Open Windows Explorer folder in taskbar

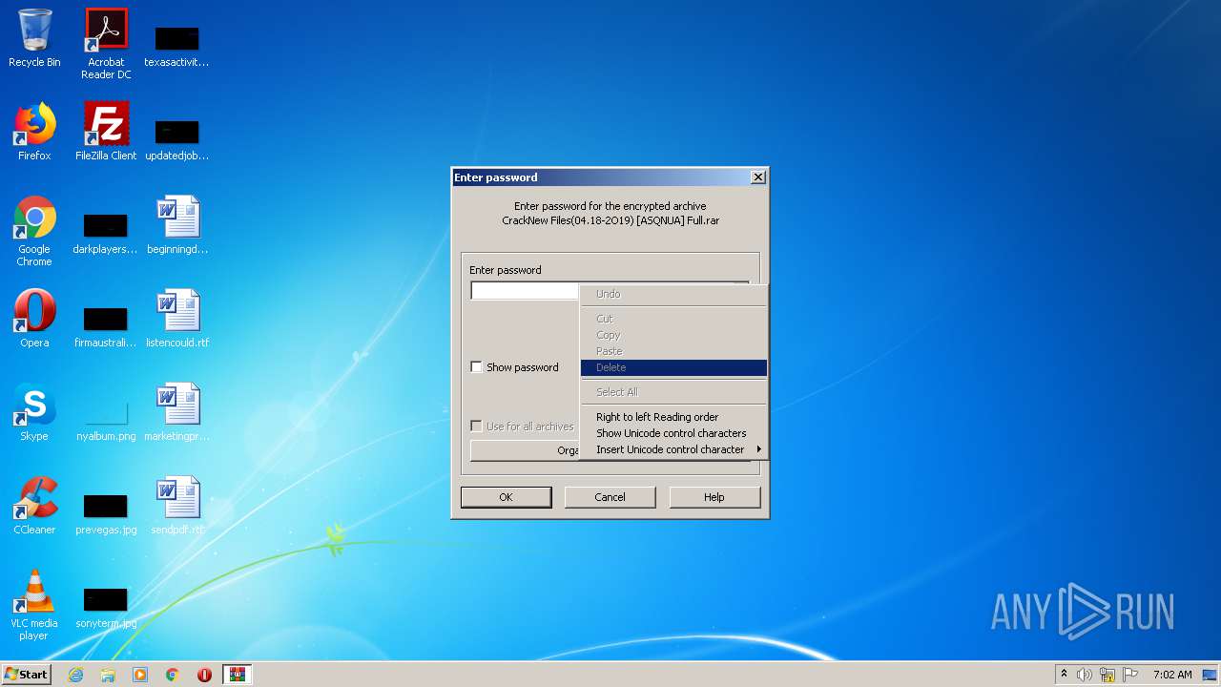click(x=108, y=675)
